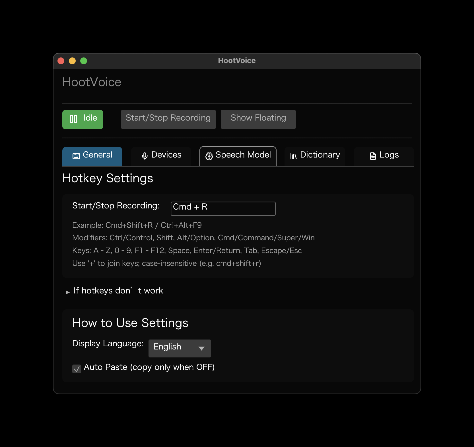Screen dimensions: 474x447
Task: Select the Dictionary tab label
Action: pos(320,155)
